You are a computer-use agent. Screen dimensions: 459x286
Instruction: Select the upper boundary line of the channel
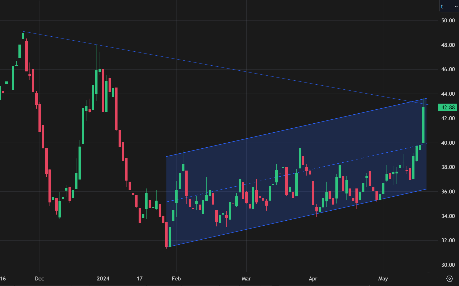tap(296, 128)
